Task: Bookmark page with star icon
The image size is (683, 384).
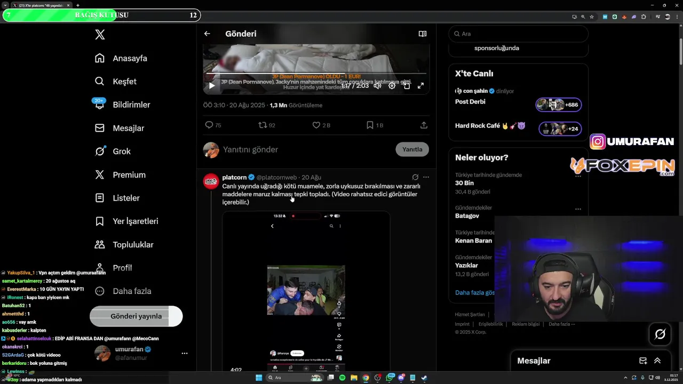Action: pos(592,17)
